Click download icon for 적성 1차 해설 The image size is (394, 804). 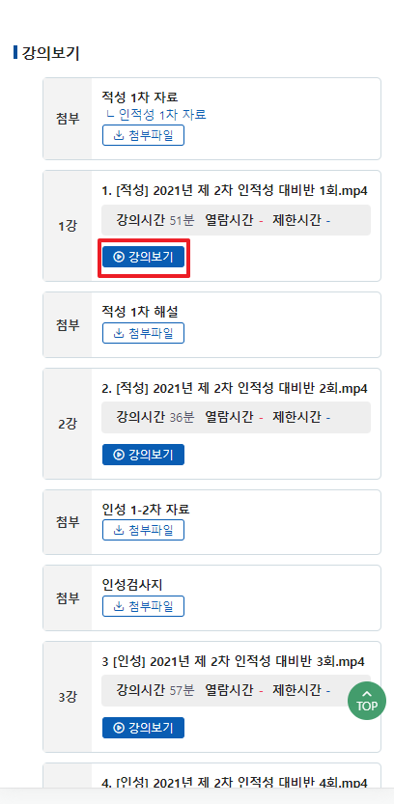[119, 333]
